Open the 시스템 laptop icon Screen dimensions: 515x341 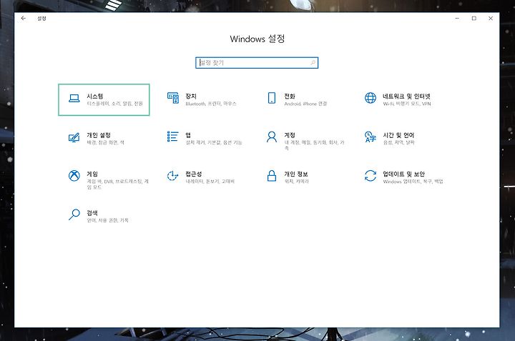coord(74,98)
